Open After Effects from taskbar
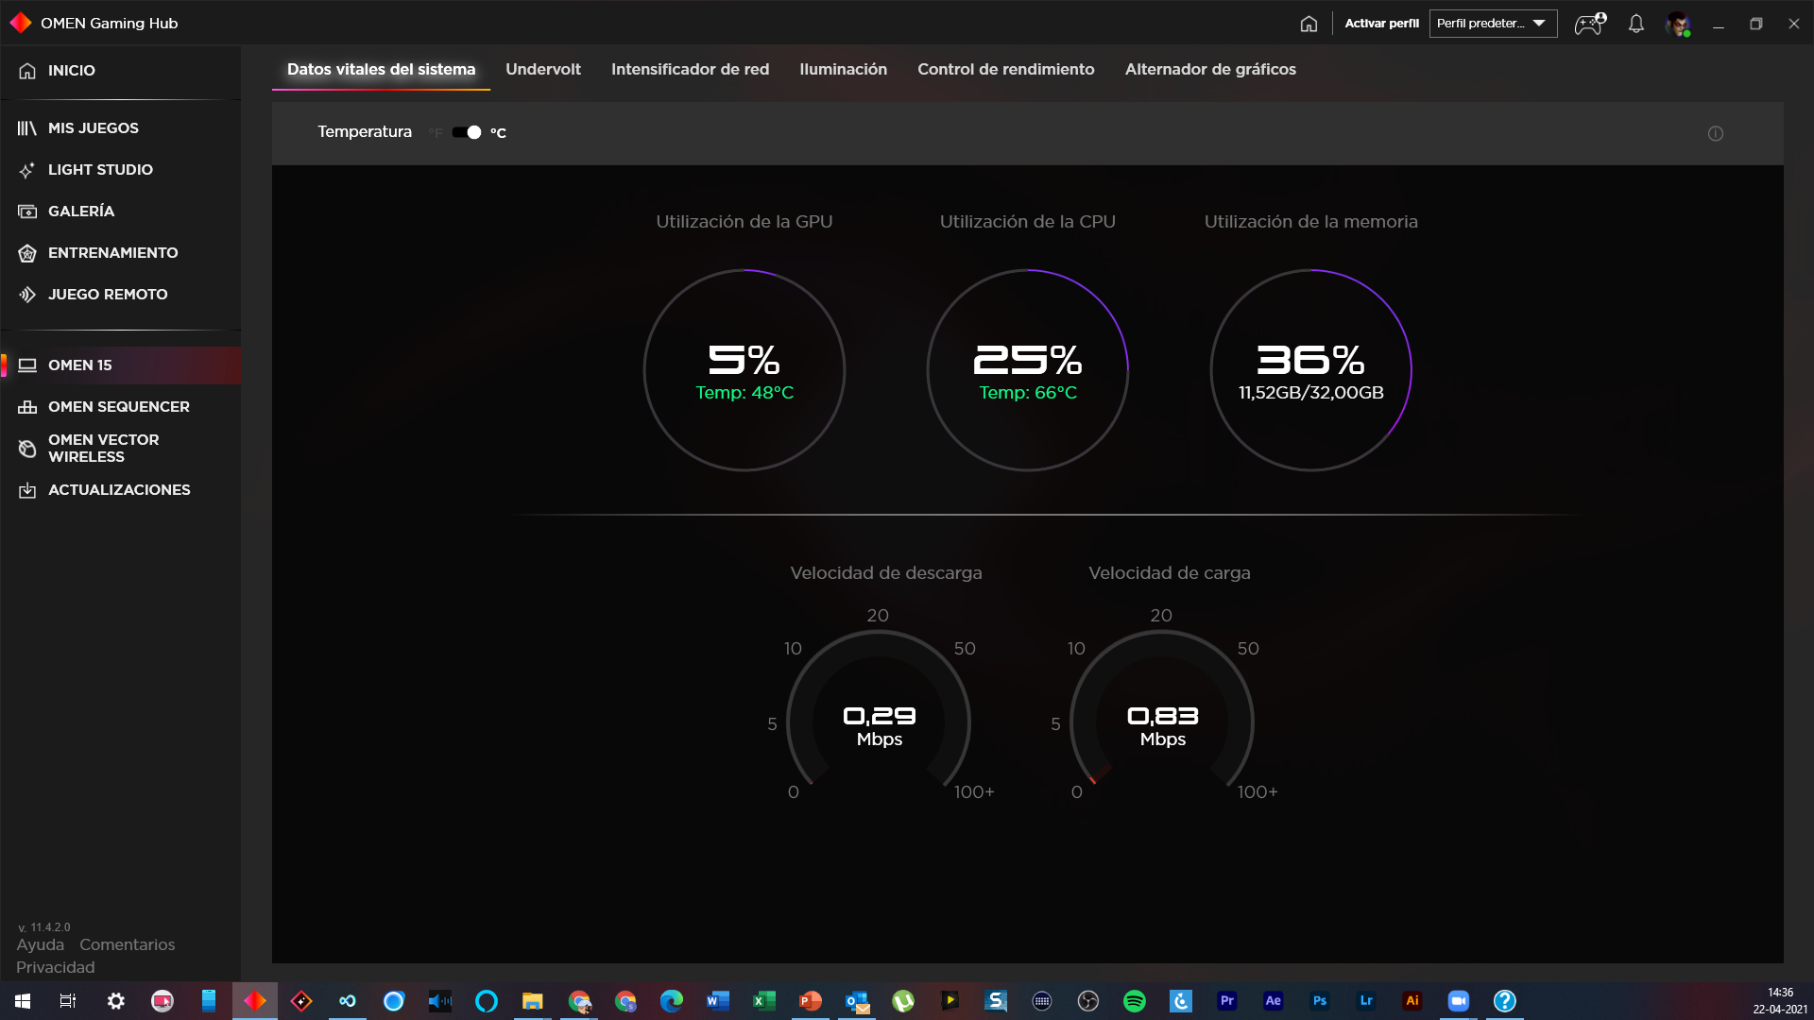1814x1020 pixels. click(1273, 1001)
